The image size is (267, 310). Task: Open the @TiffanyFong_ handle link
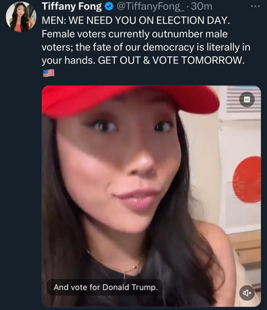pos(150,6)
